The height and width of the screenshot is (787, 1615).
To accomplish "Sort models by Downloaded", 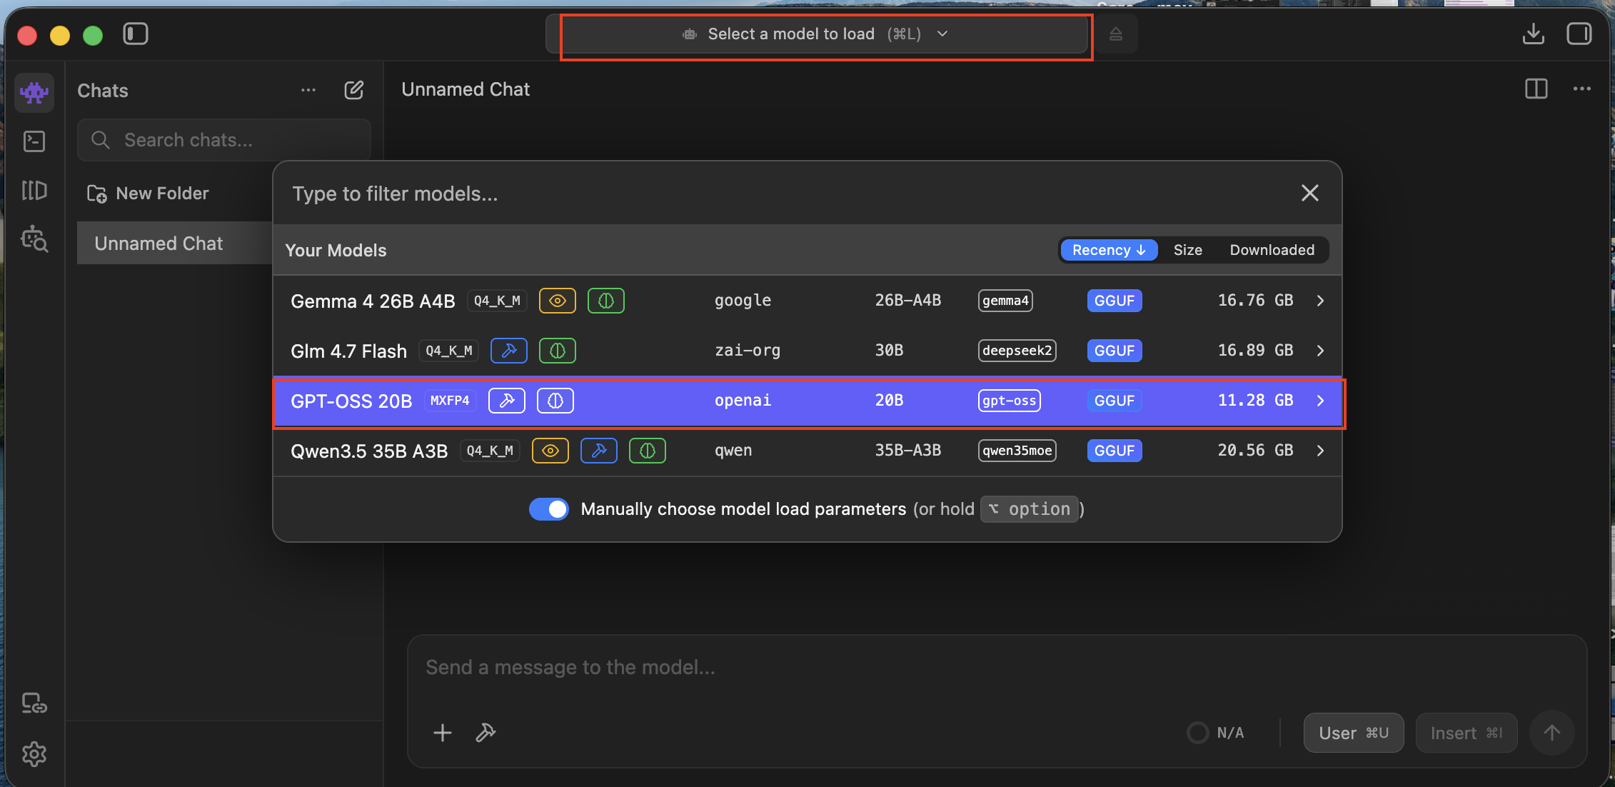I will tap(1272, 250).
